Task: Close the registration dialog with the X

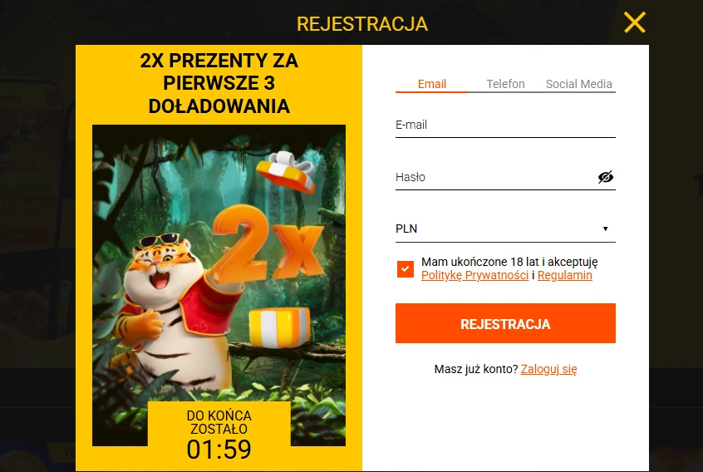Action: tap(634, 22)
